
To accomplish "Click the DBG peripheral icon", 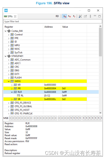I will click(12, 70).
